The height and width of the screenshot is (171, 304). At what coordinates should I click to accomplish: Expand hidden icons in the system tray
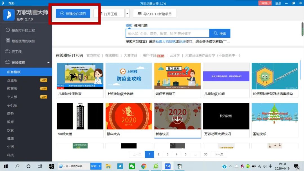coord(230,166)
